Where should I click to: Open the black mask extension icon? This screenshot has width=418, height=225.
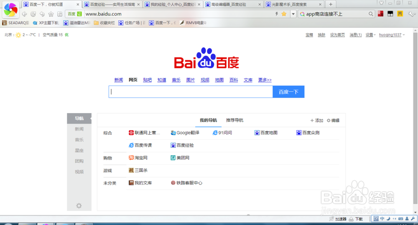click(390, 14)
